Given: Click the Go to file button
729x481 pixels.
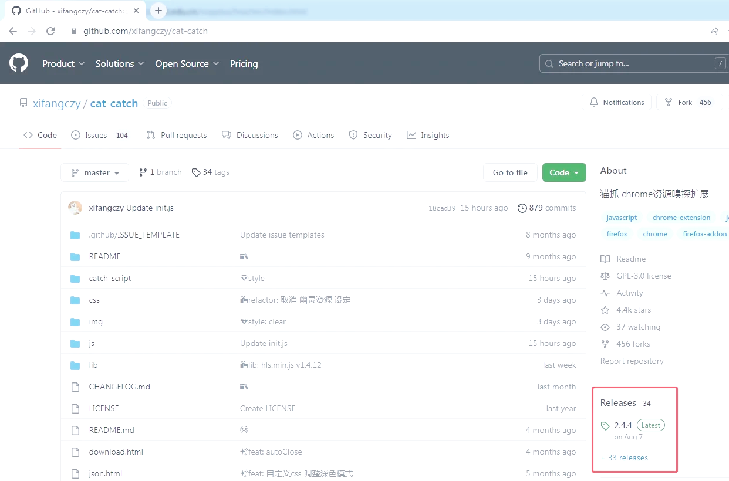Looking at the screenshot, I should click(510, 172).
